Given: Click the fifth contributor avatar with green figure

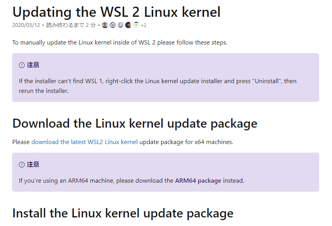Looking at the screenshot, I should [136, 25].
